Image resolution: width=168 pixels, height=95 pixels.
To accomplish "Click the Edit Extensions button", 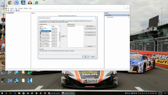I will point(90,26).
